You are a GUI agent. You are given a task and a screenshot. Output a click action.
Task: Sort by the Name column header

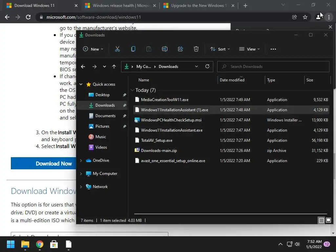click(144, 80)
